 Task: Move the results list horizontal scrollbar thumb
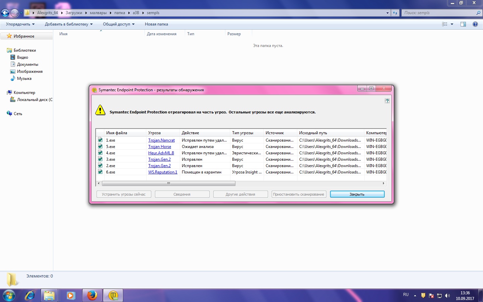pyautogui.click(x=168, y=183)
